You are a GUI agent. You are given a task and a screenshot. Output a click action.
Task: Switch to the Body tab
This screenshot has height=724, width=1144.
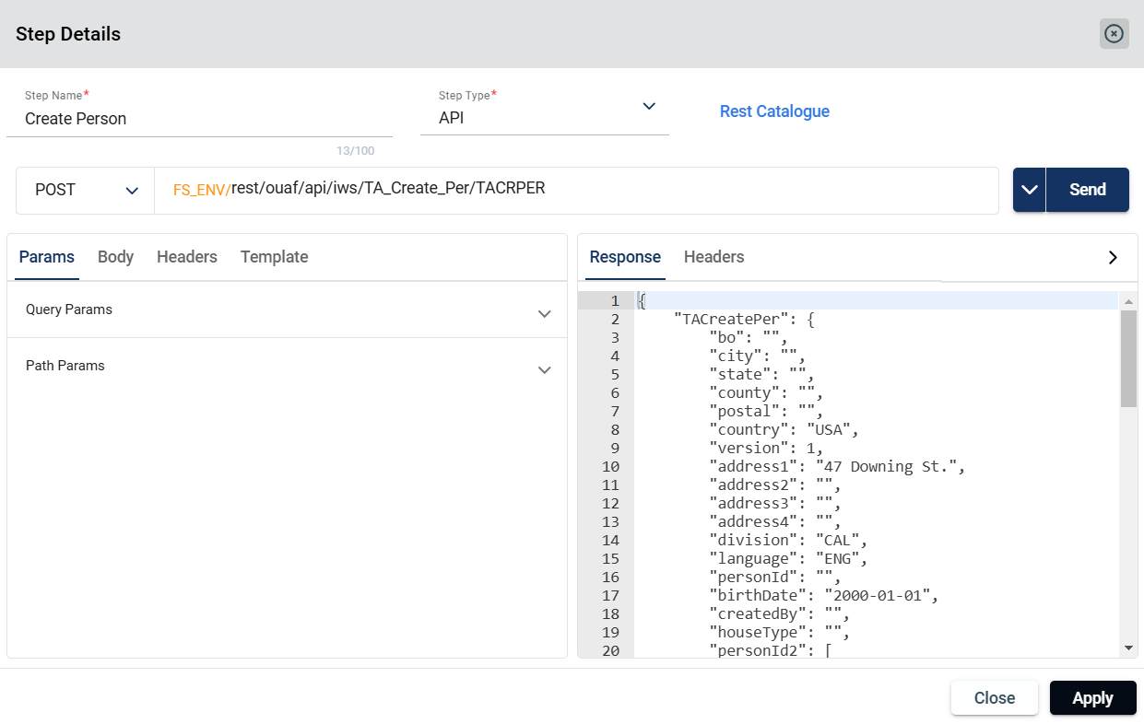[x=115, y=257]
